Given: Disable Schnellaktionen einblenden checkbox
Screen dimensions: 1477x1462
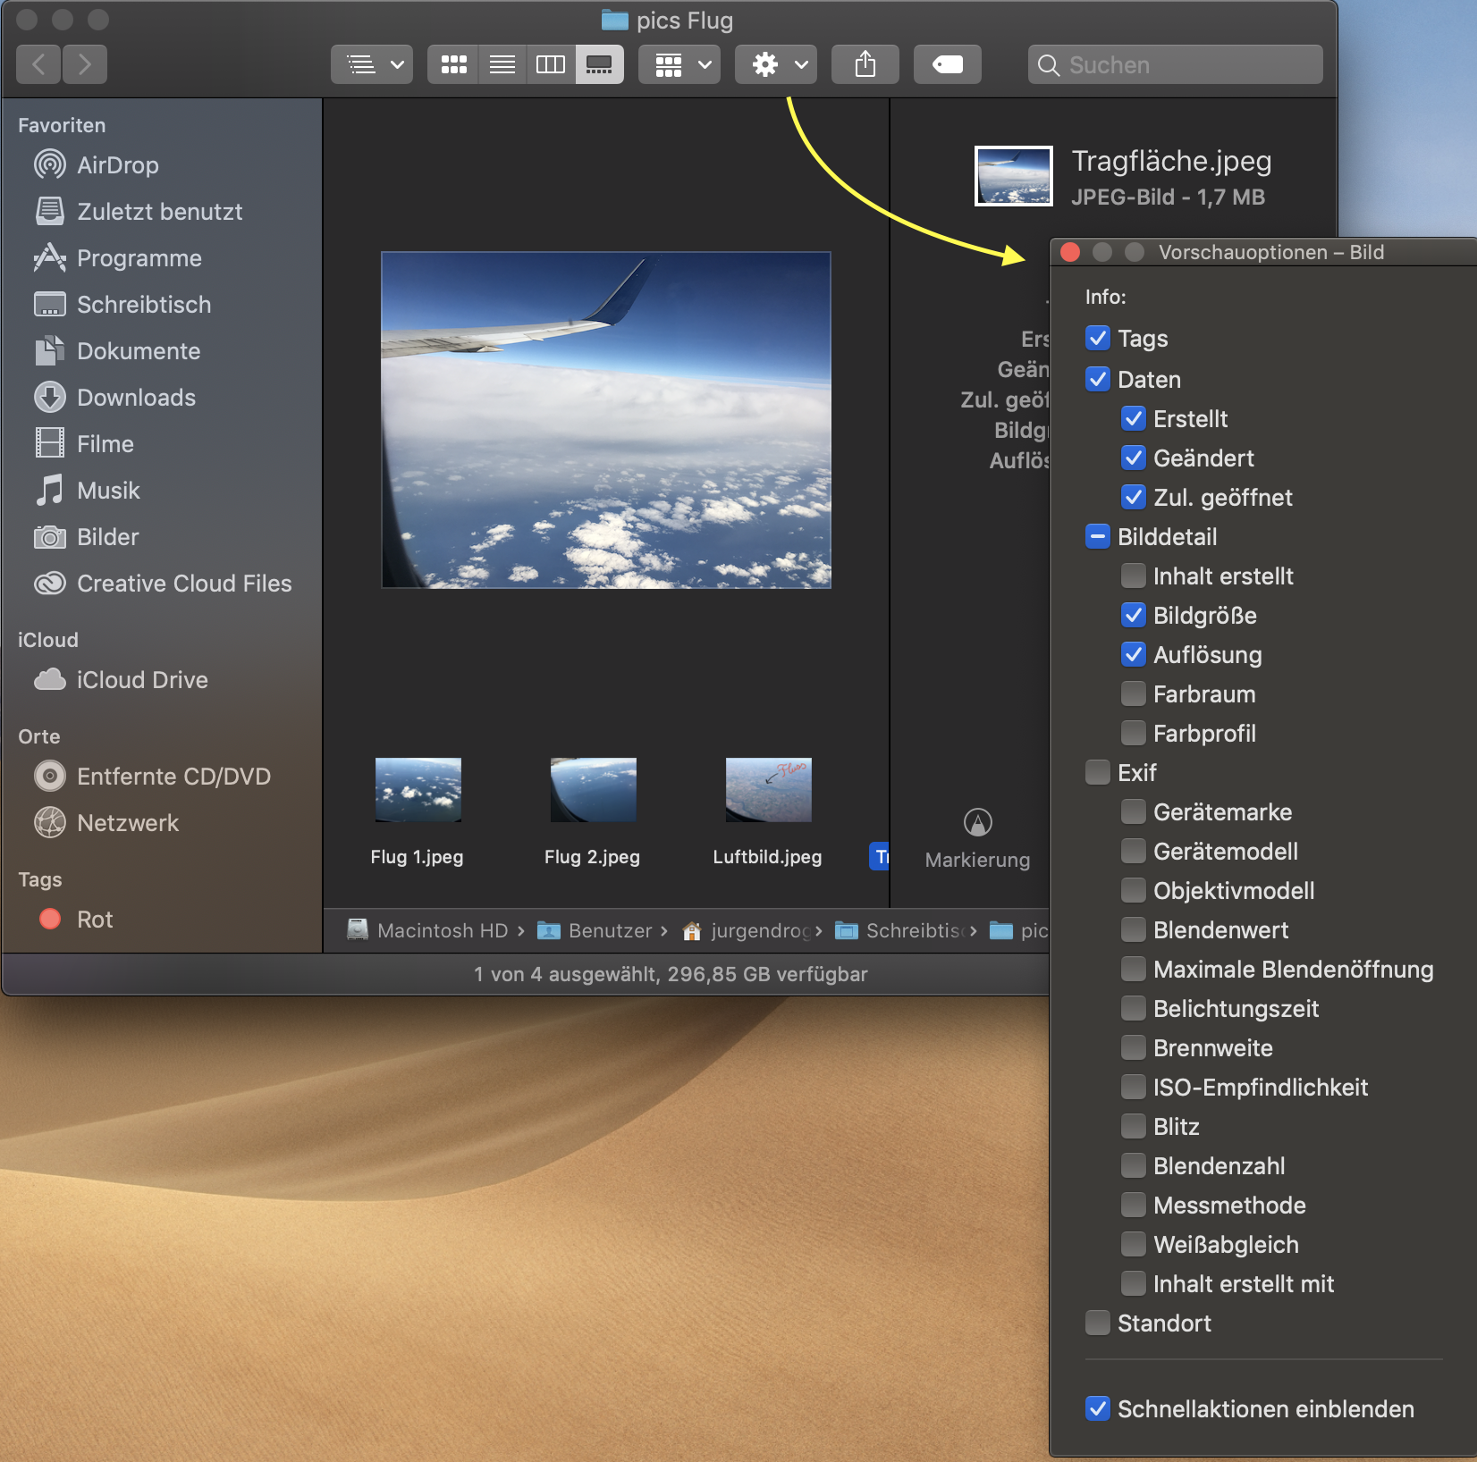Looking at the screenshot, I should pyautogui.click(x=1098, y=1408).
